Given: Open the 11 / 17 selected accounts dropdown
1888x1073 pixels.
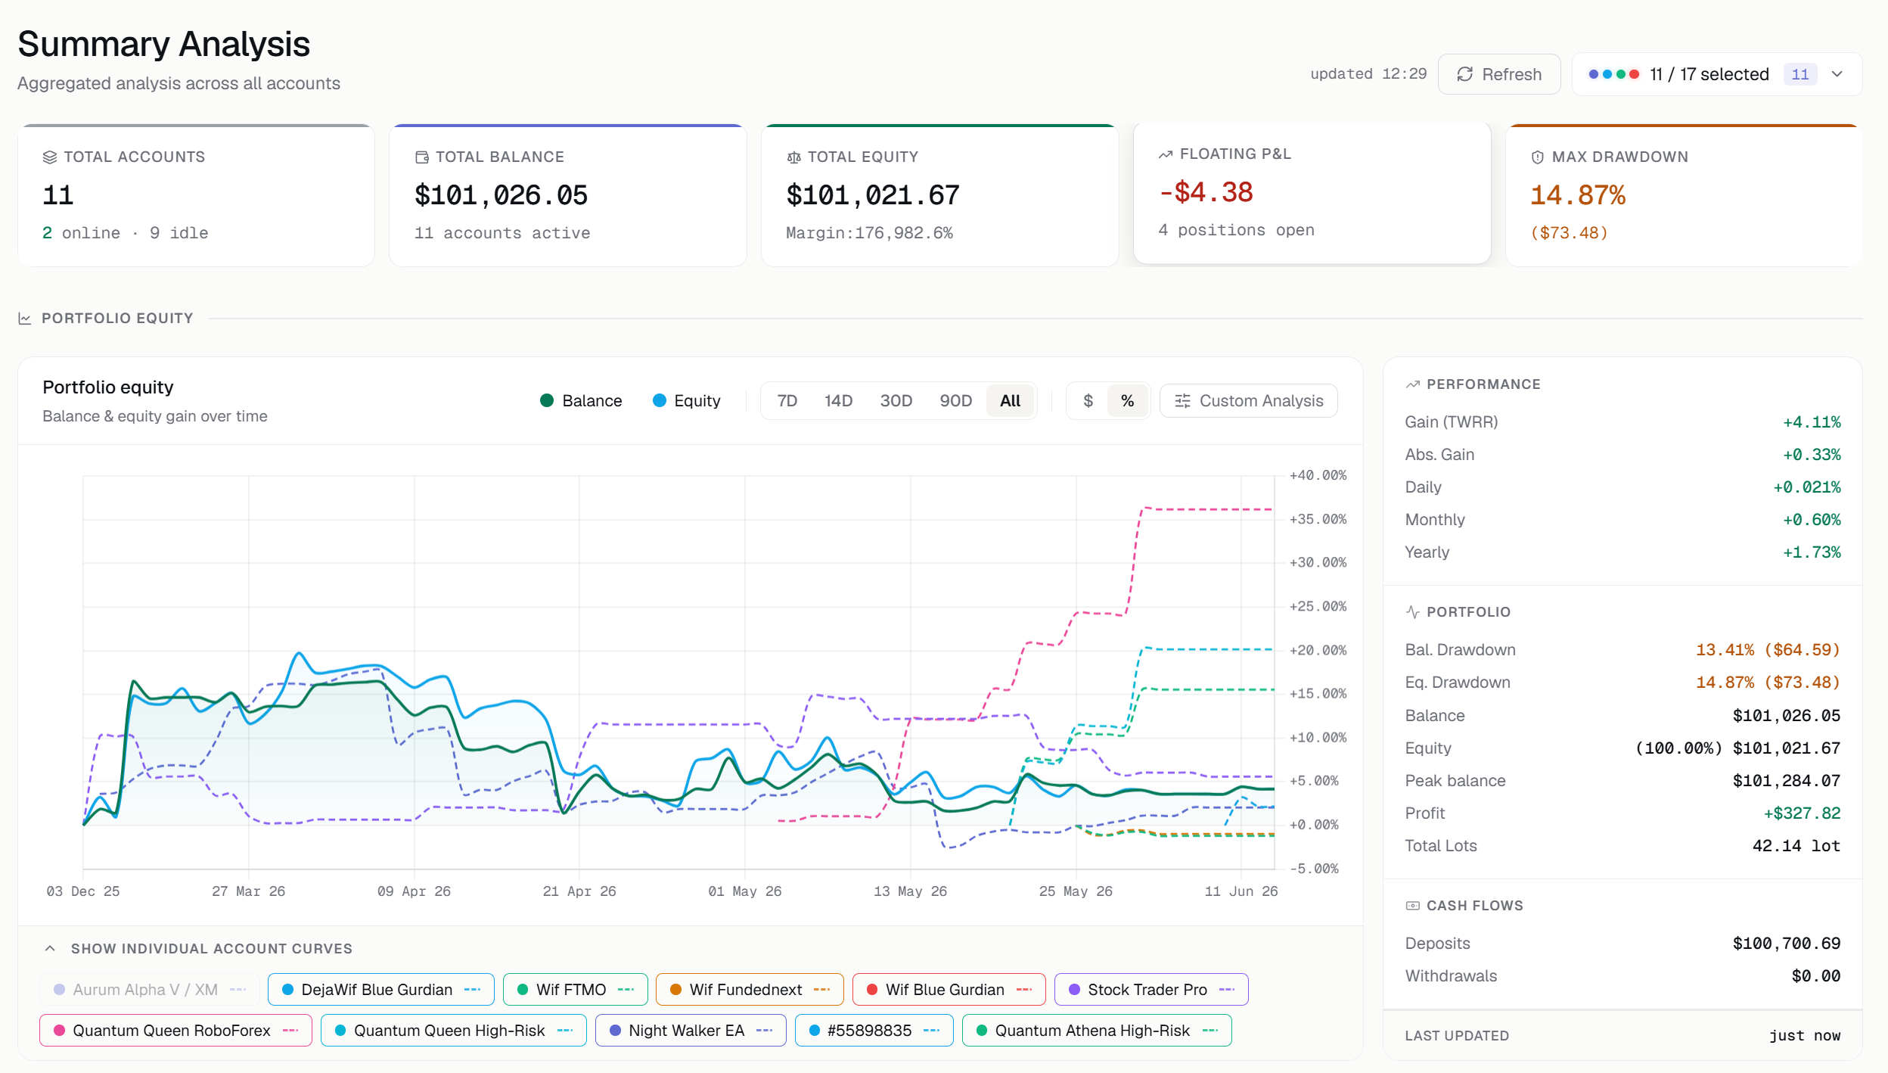Looking at the screenshot, I should 1717,74.
